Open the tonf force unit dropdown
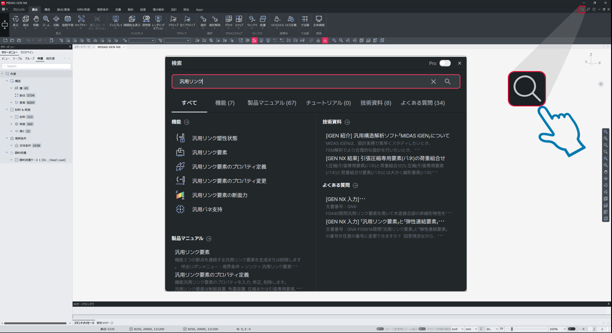The image size is (612, 333). click(457, 329)
